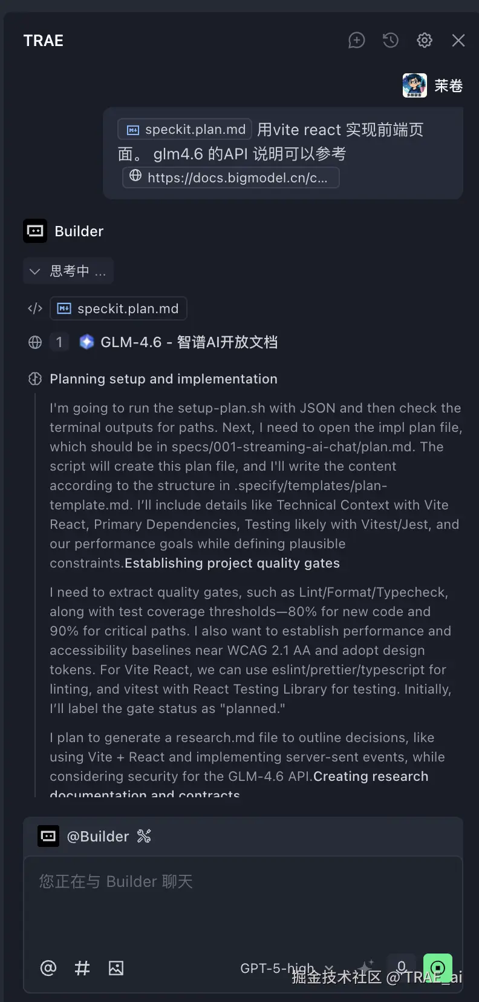
Task: Open the chat history icon
Action: [390, 40]
